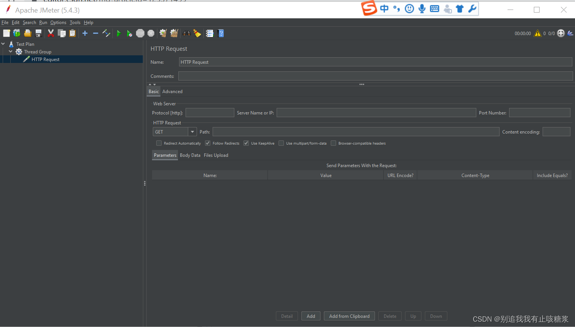The image size is (575, 327).
Task: Click the Add parameter button
Action: pos(311,316)
